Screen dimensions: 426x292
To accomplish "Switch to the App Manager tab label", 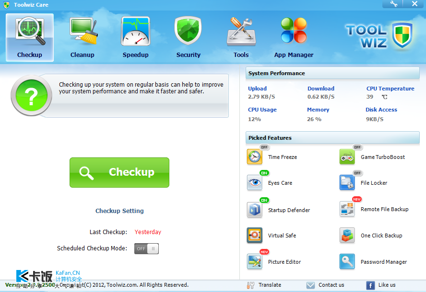I will pyautogui.click(x=294, y=55).
